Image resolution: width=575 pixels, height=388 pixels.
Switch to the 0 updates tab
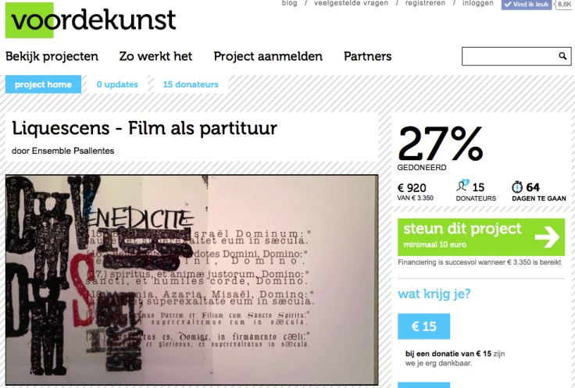117,84
